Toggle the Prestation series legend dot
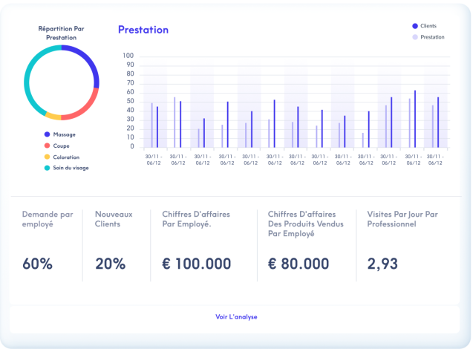 click(x=415, y=37)
